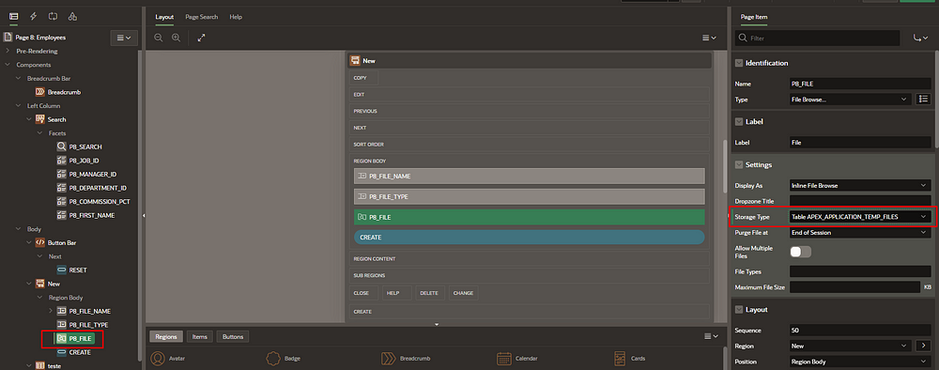Go to the New region arrow button
939x370 pixels.
click(923, 346)
